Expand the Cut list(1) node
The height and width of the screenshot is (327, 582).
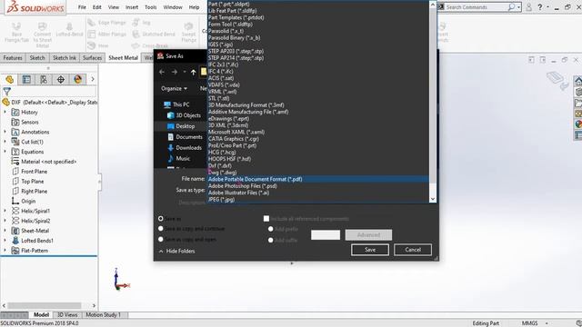click(5, 142)
